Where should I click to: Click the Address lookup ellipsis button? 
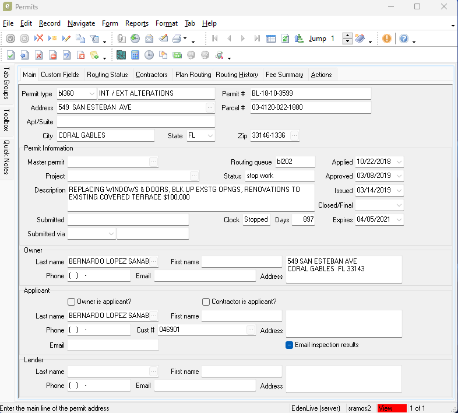point(210,108)
